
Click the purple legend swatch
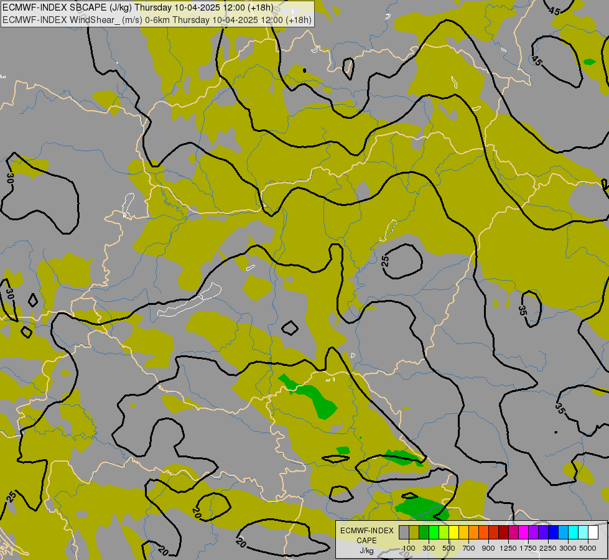534,532
